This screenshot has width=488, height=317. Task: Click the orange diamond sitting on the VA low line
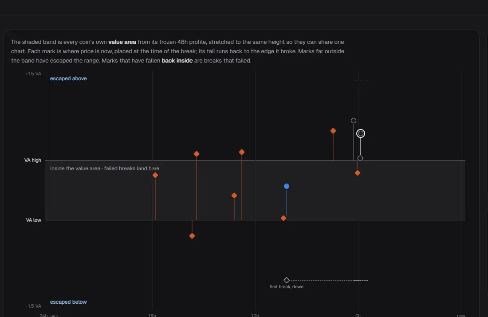(283, 219)
